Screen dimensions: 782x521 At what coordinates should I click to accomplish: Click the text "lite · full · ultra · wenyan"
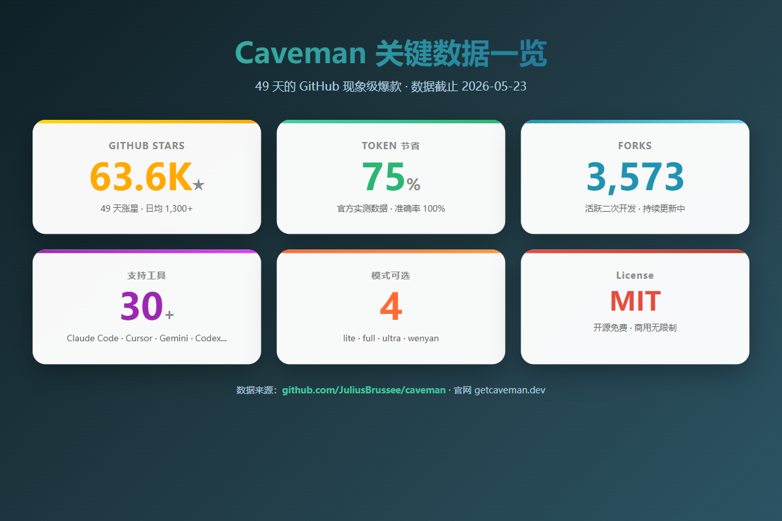[x=391, y=338]
